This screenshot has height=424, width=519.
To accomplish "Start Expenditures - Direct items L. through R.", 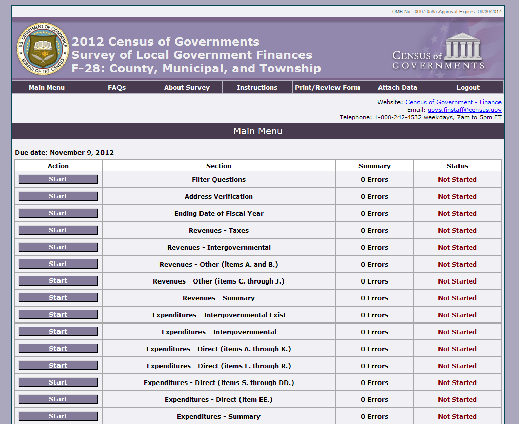I will 58,366.
